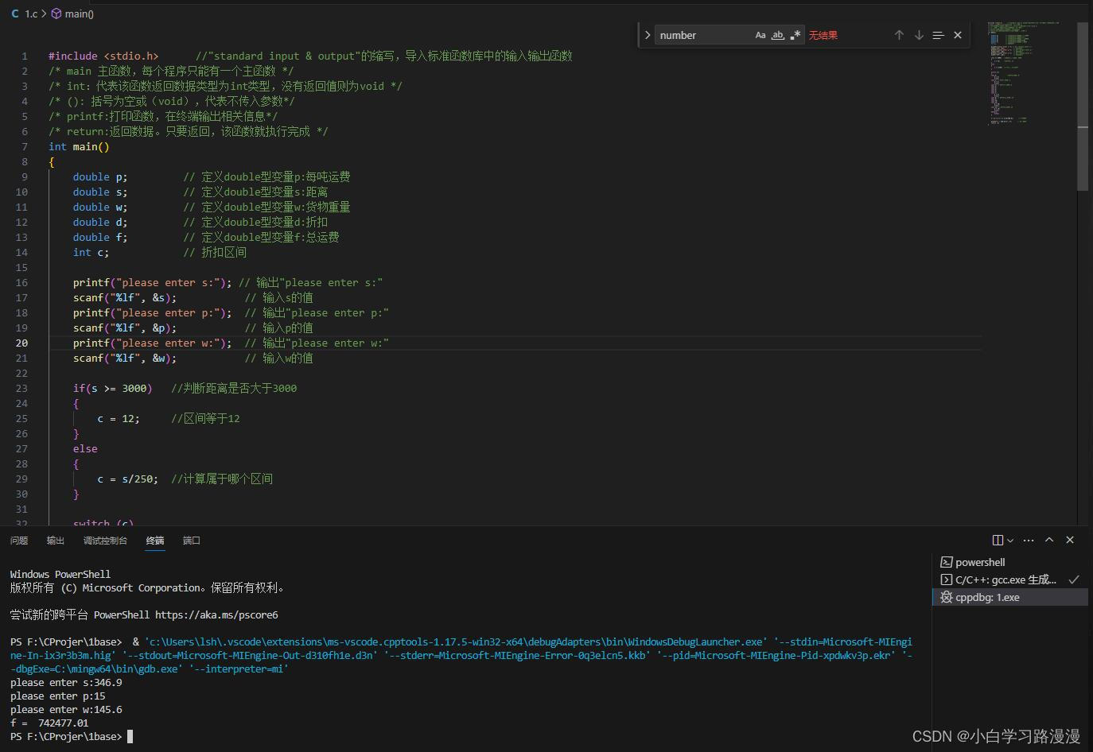1093x752 pixels.
Task: Click the main() breadcrumb
Action: (x=72, y=14)
